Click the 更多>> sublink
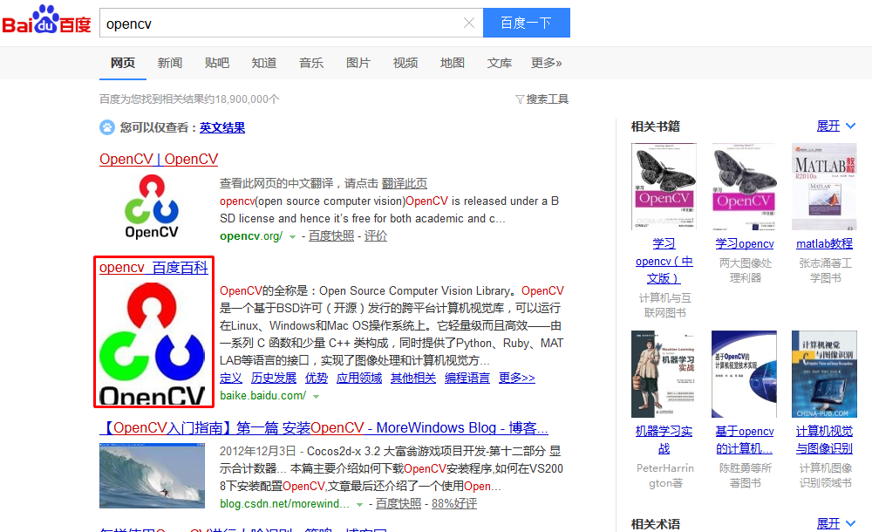This screenshot has width=872, height=532. pos(516,378)
